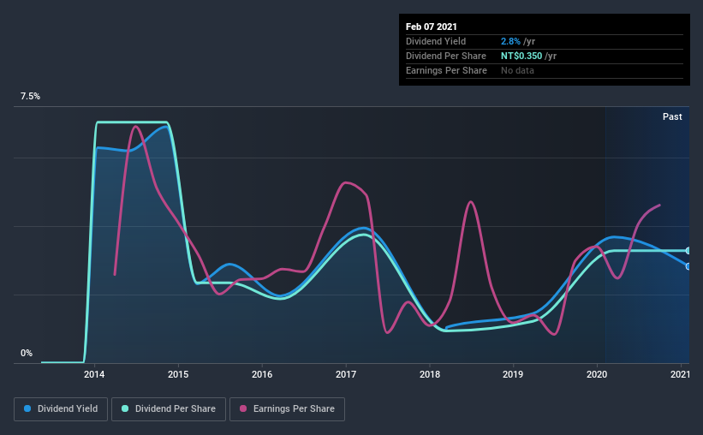This screenshot has width=703, height=435.
Task: Click the blue Dividend Yield legend dot
Action: pyautogui.click(x=27, y=408)
